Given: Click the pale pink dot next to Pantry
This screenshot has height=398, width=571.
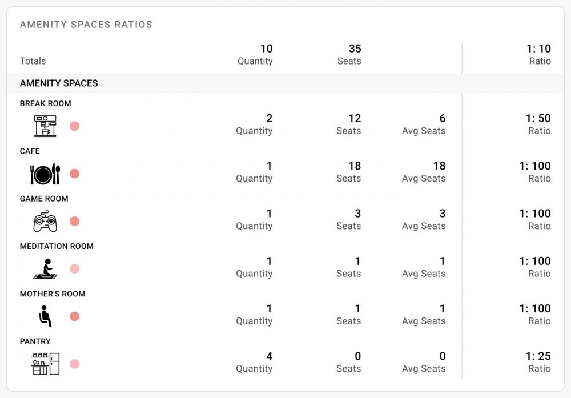Looking at the screenshot, I should (75, 364).
